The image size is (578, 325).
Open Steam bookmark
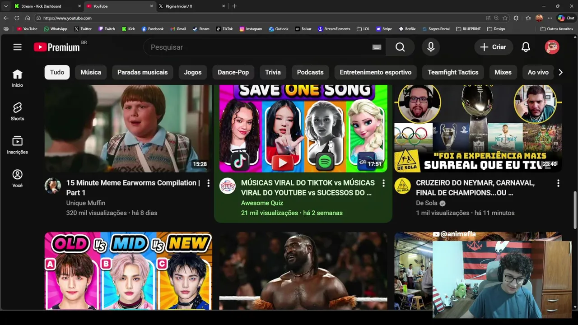pyautogui.click(x=201, y=29)
